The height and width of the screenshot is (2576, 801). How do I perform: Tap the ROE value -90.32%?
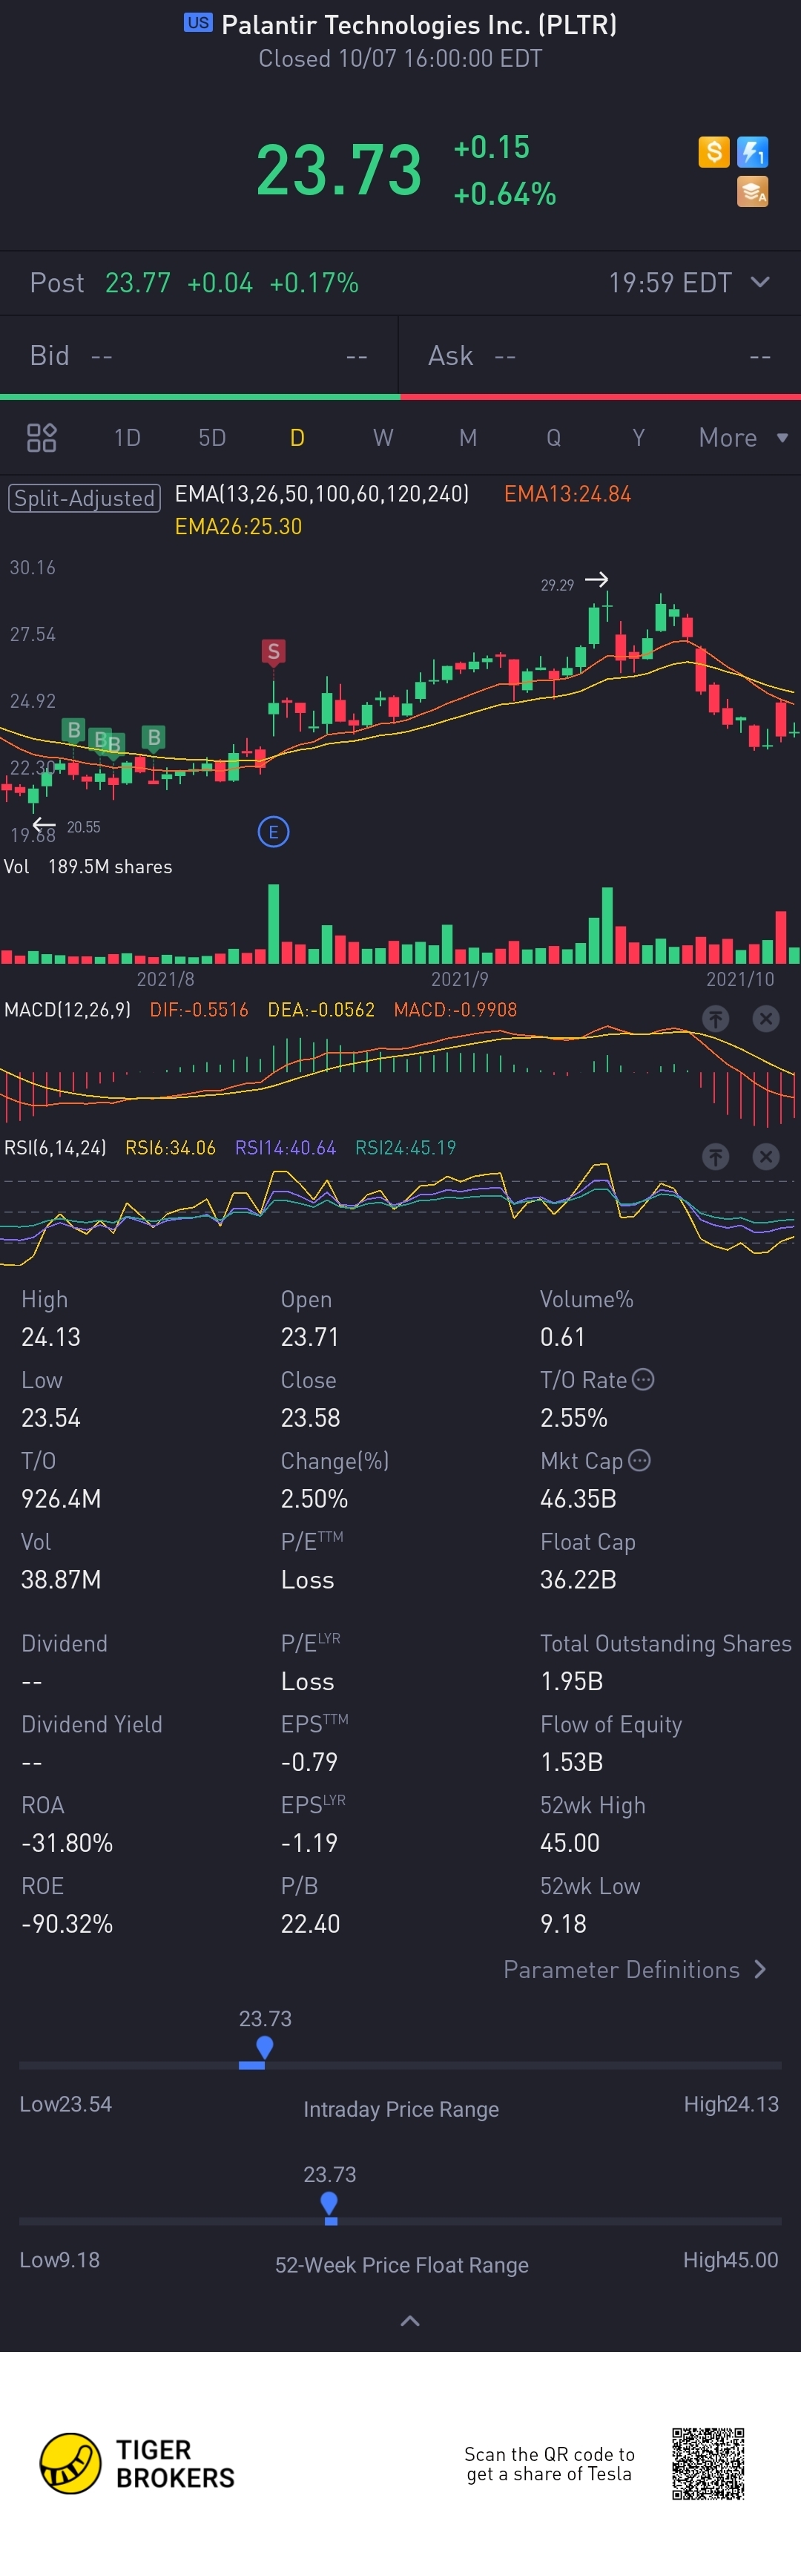(x=67, y=1924)
